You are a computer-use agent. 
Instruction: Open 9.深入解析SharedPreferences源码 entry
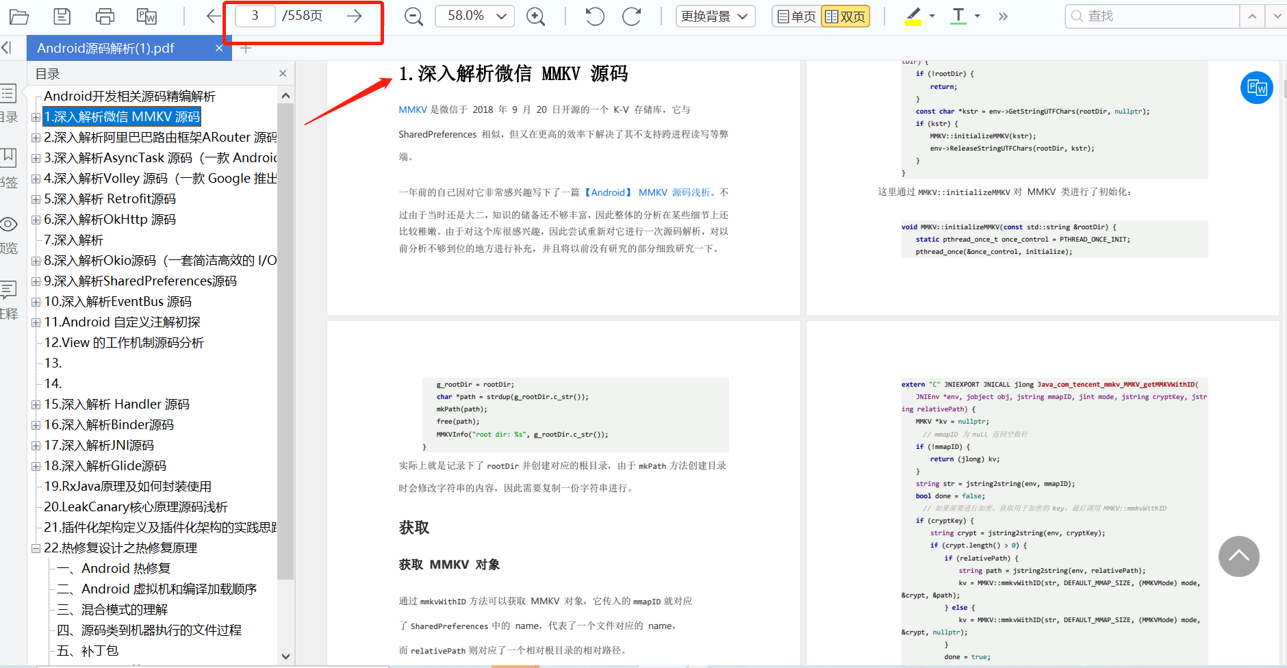click(x=140, y=281)
